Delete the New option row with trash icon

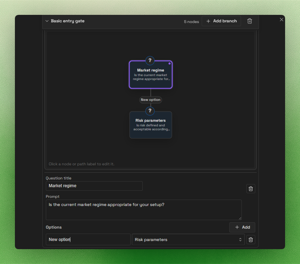251,239
